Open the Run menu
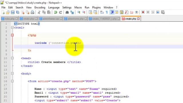The height and width of the screenshot is (103, 183). click(87, 7)
